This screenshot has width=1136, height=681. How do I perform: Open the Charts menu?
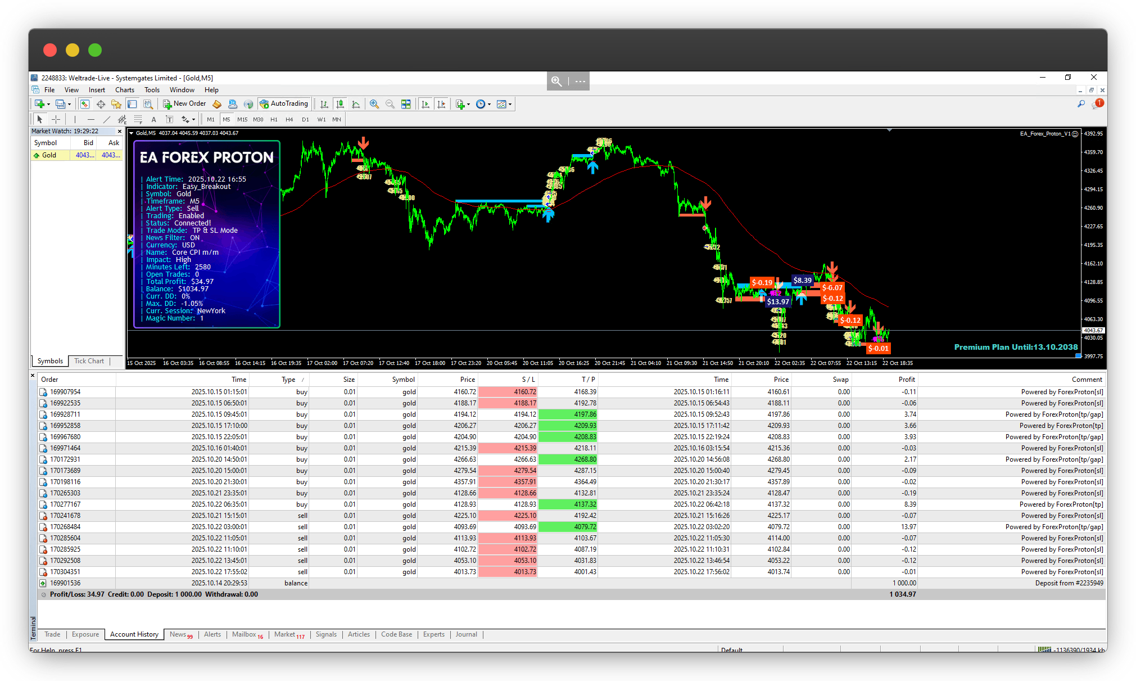124,90
